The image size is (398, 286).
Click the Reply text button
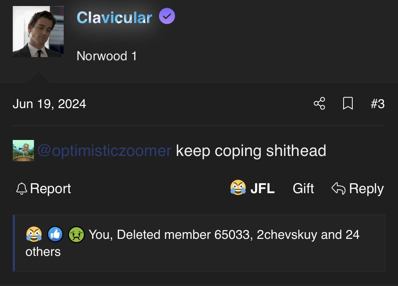366,189
